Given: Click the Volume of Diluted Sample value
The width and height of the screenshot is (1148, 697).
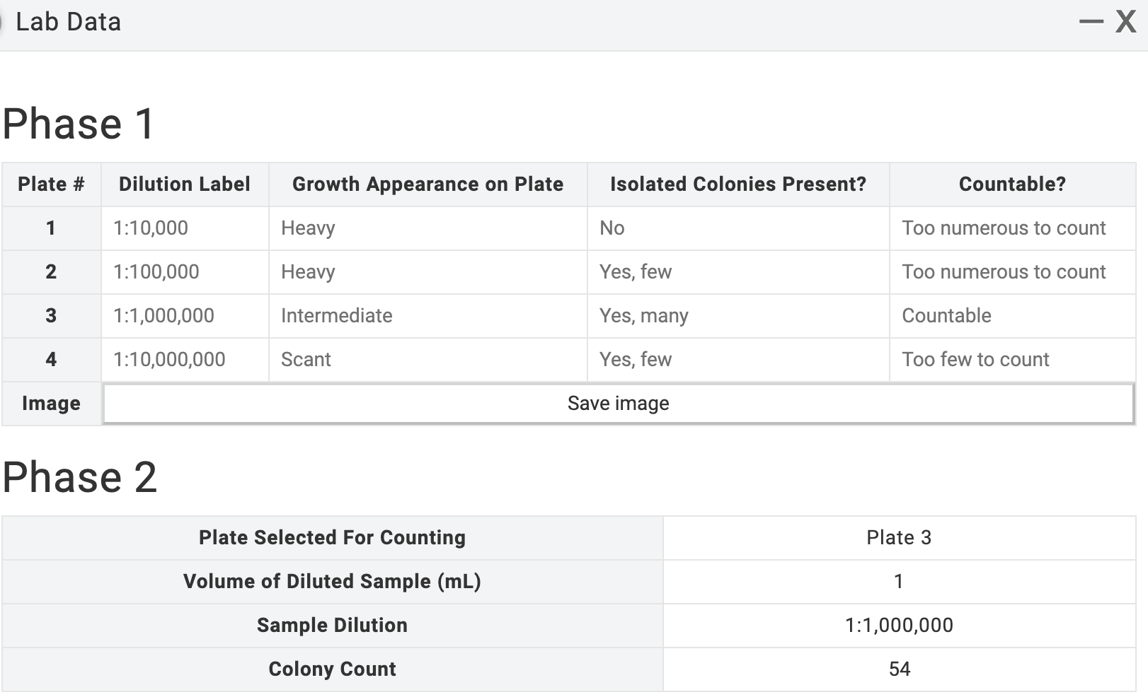Looking at the screenshot, I should (x=899, y=581).
